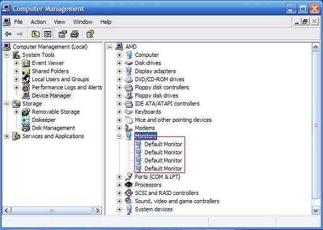Viewport: 323px width, 230px height.
Task: Expand the Floppy disk controllers category
Action: (x=119, y=87)
